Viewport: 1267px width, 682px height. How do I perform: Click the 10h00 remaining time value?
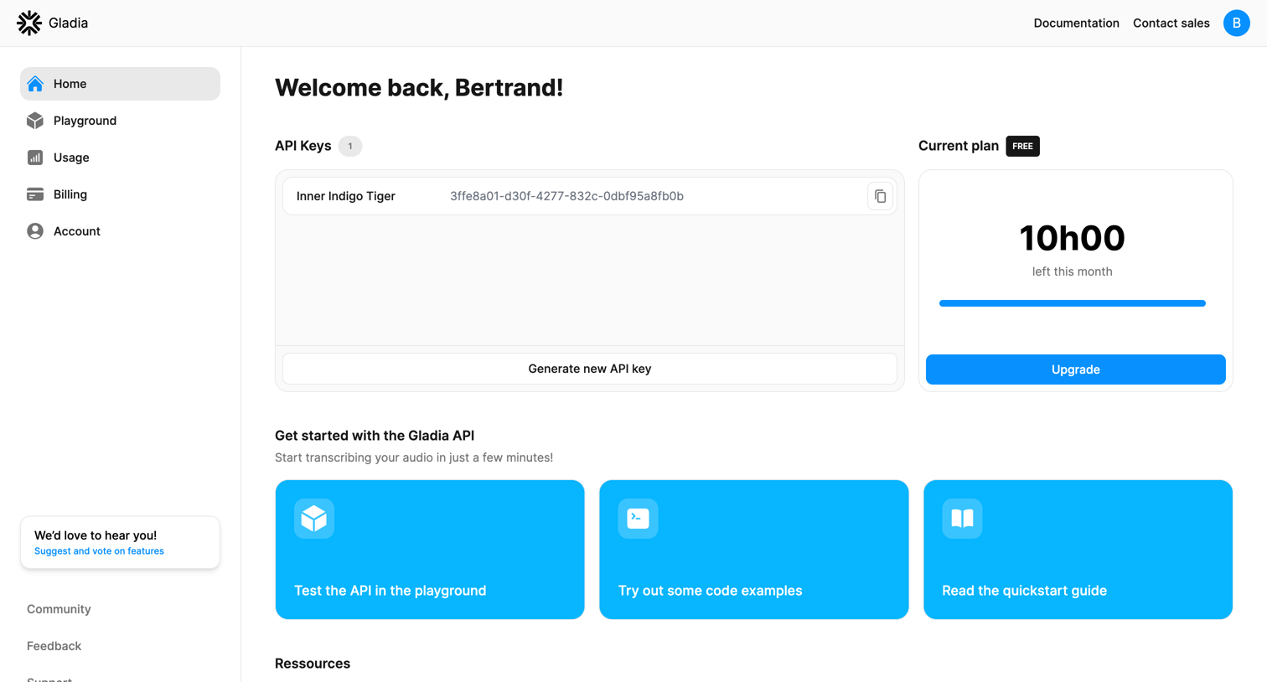point(1072,238)
